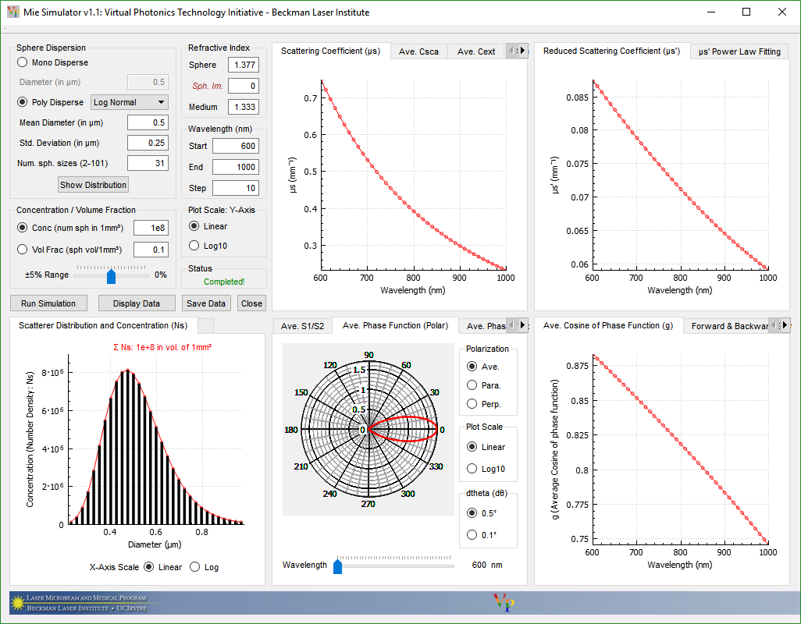Click the Wavelength Start field

(236, 146)
